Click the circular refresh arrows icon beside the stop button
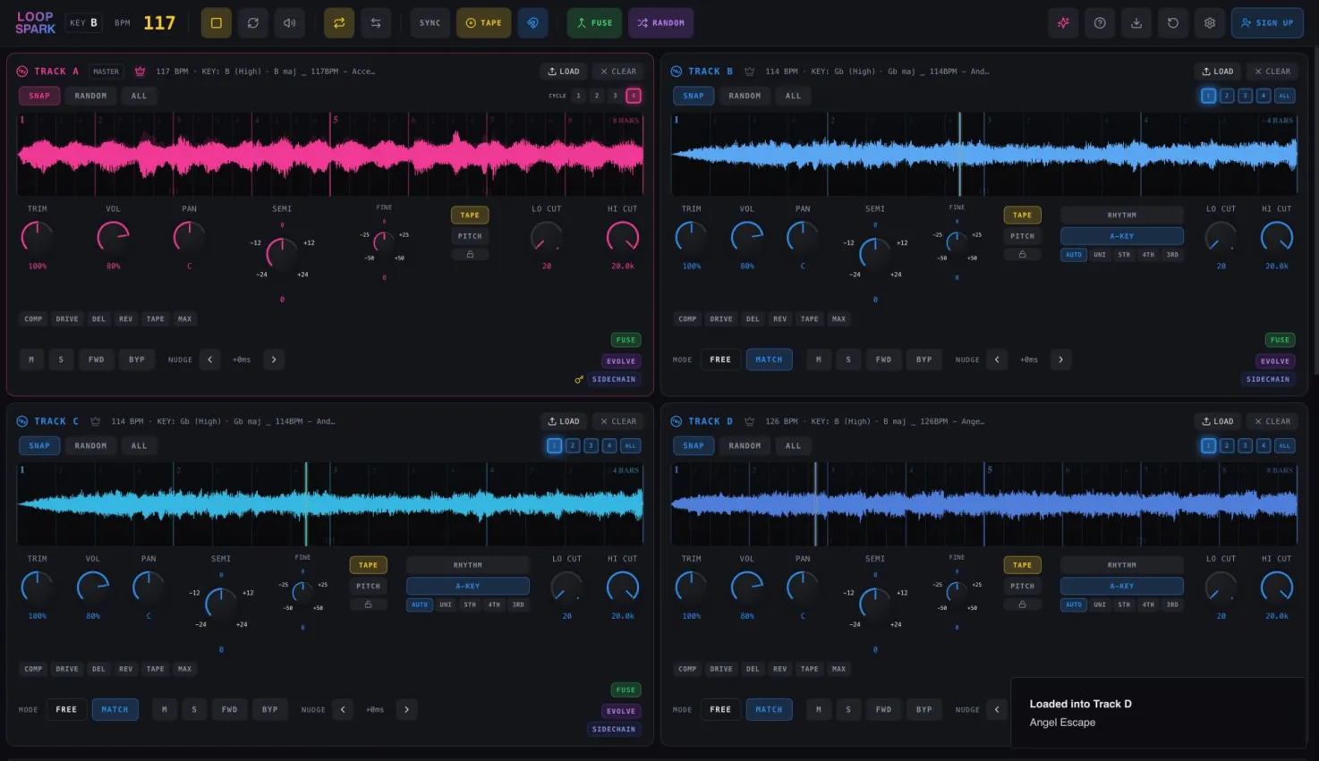The image size is (1319, 761). click(x=253, y=23)
